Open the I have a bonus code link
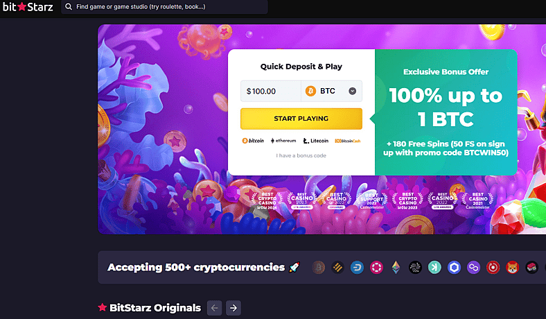The height and width of the screenshot is (319, 546). coord(301,155)
